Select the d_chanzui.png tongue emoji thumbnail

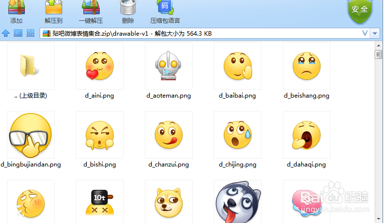[169, 135]
